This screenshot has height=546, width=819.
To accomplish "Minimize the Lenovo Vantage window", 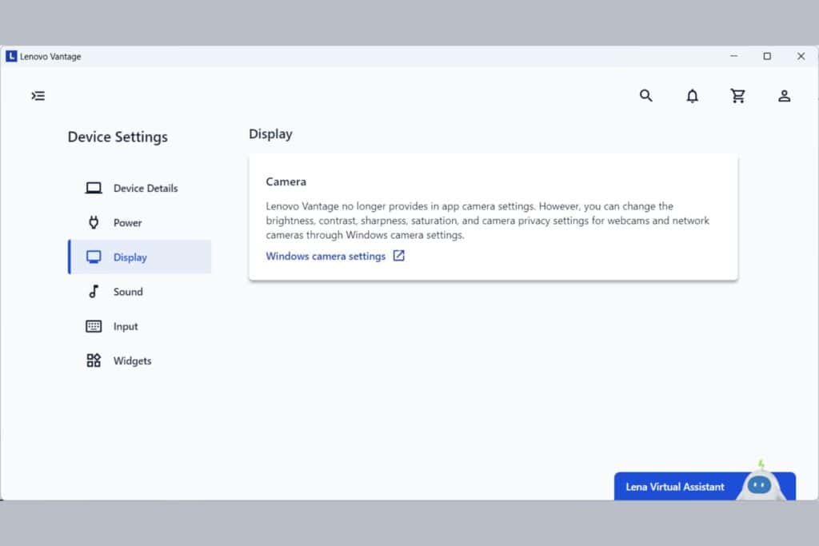I will 734,56.
